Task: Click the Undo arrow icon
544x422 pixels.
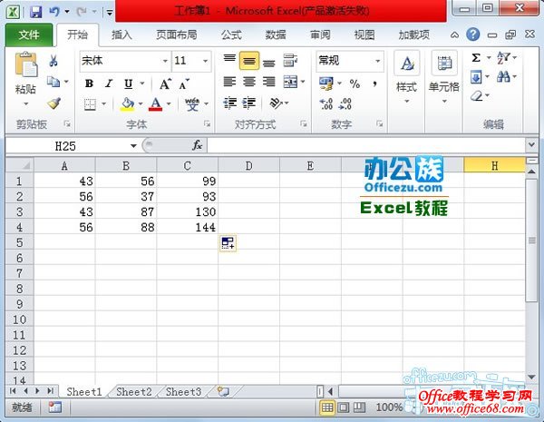Action: (x=54, y=12)
